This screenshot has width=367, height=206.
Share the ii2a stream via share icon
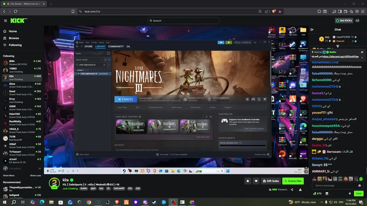coord(292,189)
